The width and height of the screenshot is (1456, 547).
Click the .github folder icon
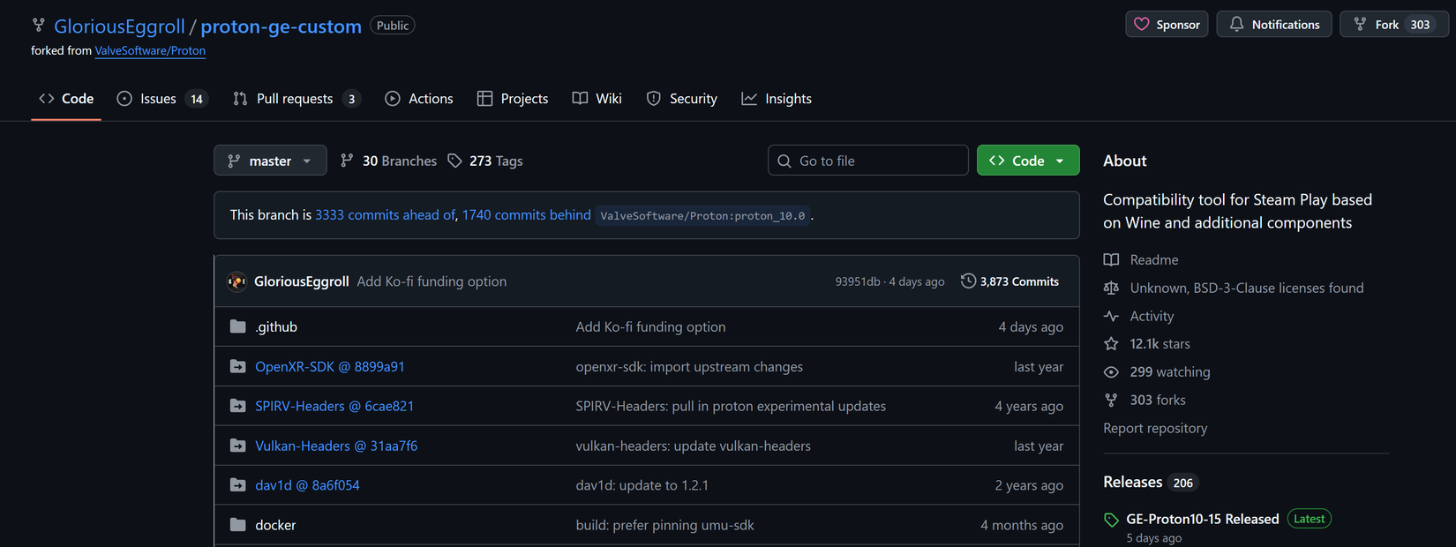[x=237, y=326]
